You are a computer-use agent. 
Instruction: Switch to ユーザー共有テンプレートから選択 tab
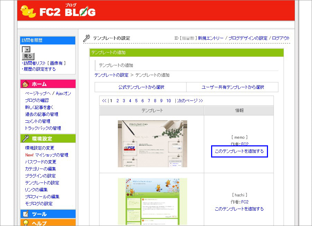tap(232, 87)
